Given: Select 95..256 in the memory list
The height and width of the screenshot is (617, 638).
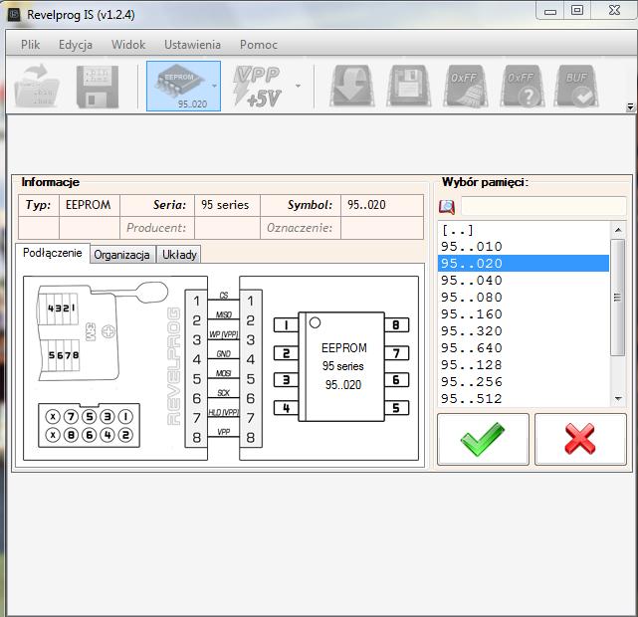Looking at the screenshot, I should click(x=472, y=382).
